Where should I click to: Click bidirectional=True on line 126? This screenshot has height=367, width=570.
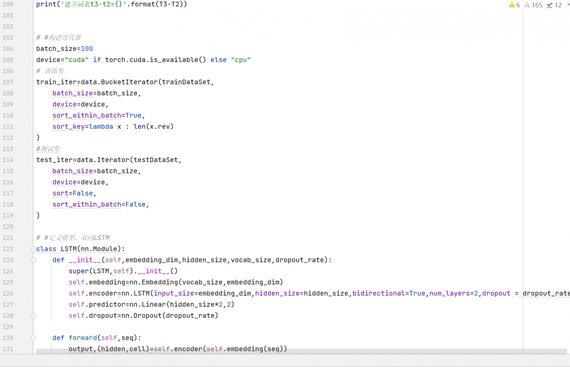point(389,293)
